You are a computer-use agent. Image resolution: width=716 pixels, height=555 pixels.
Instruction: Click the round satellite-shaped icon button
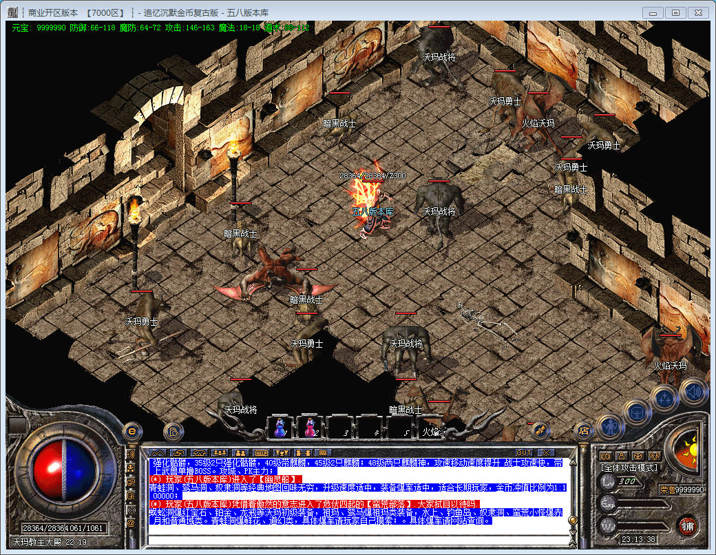click(x=540, y=430)
